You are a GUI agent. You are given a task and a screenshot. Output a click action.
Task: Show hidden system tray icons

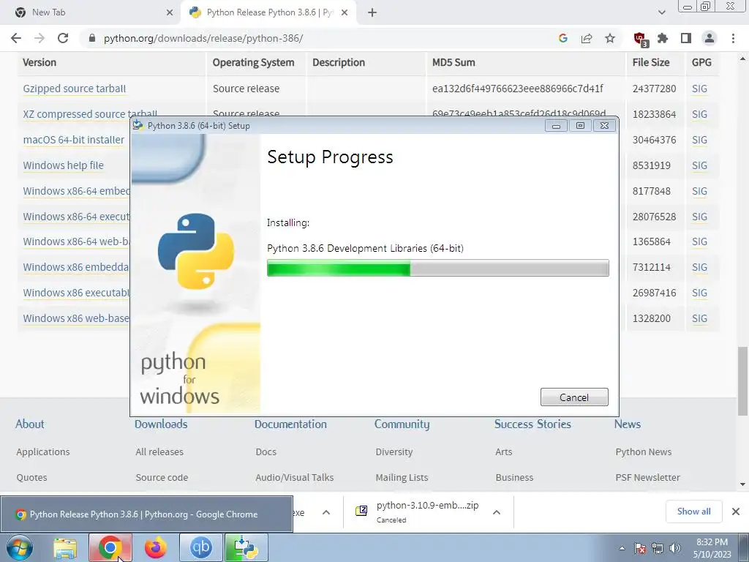point(622,548)
